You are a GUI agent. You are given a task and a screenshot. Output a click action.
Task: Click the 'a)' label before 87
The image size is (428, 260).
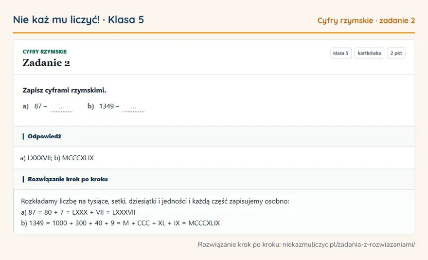pyautogui.click(x=26, y=106)
